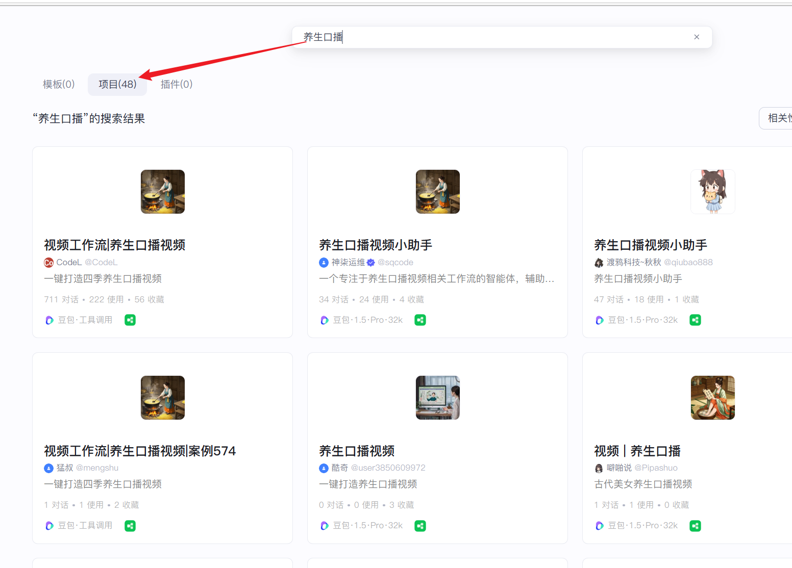Open 视频工作流|养生口播视频|案例574 title
The image size is (792, 568).
(140, 451)
